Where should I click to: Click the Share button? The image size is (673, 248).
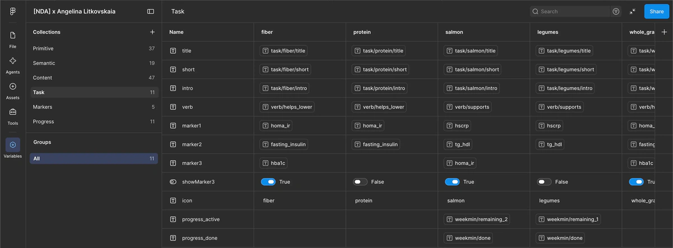656,11
